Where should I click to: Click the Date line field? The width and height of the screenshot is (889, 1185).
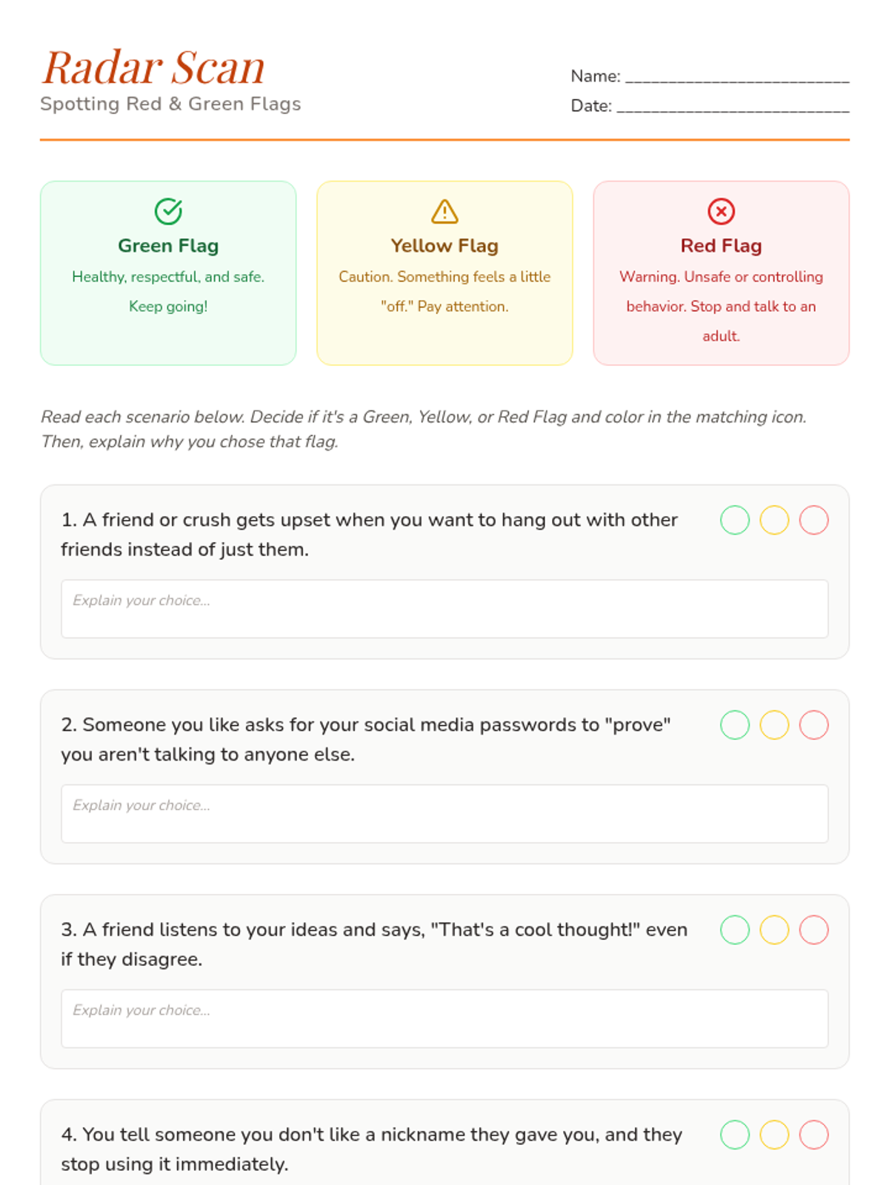pyautogui.click(x=732, y=106)
